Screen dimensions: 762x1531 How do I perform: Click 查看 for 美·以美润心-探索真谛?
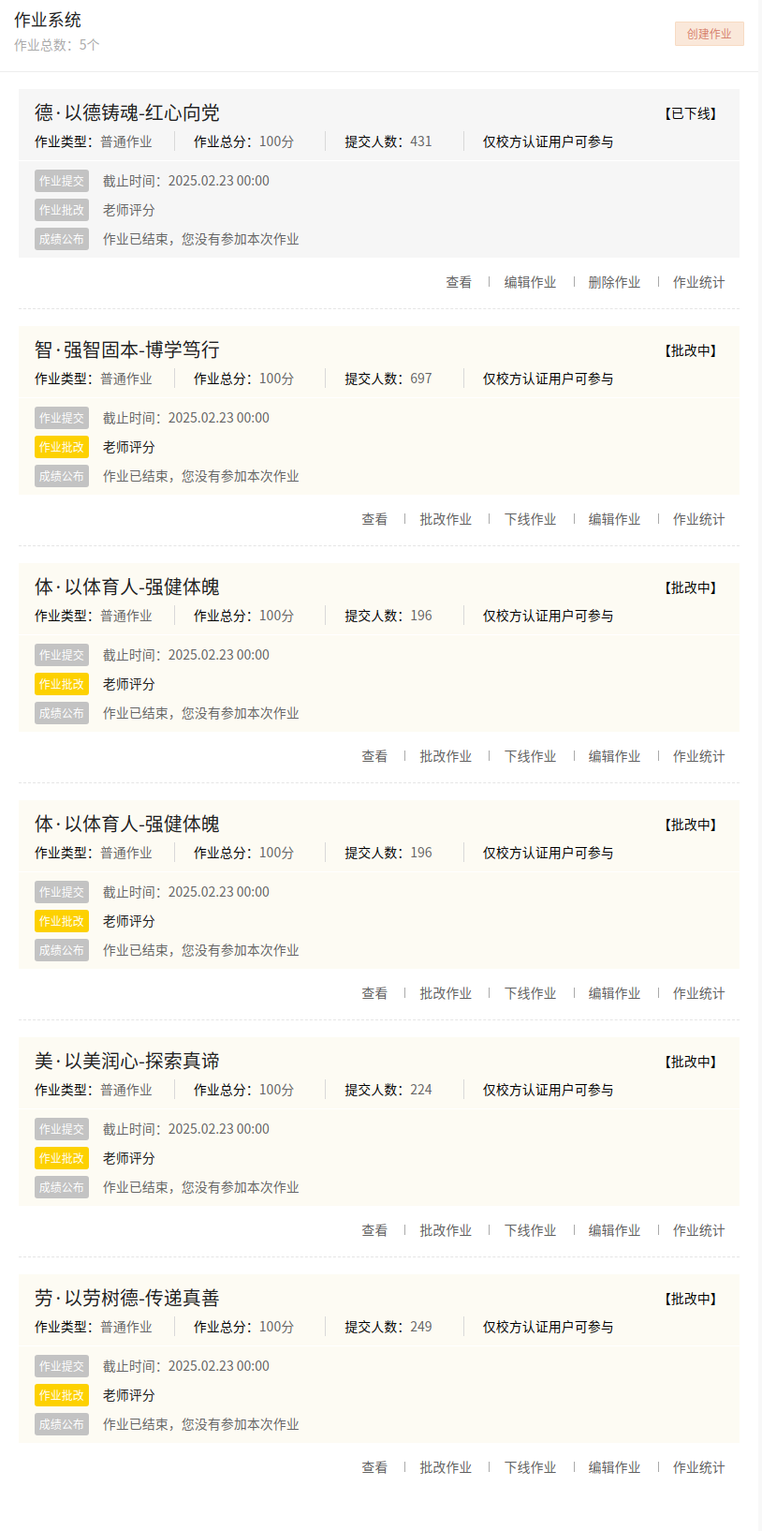click(374, 1230)
